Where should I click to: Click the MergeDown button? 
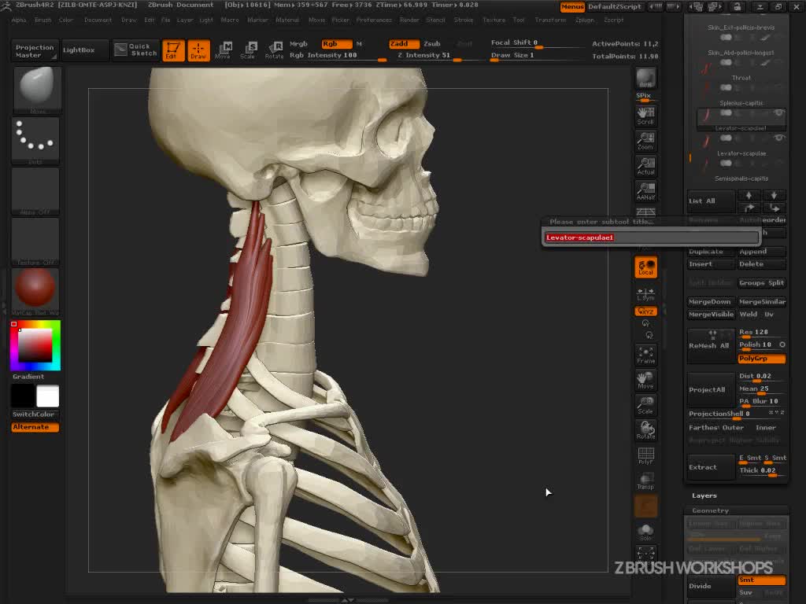(x=711, y=302)
